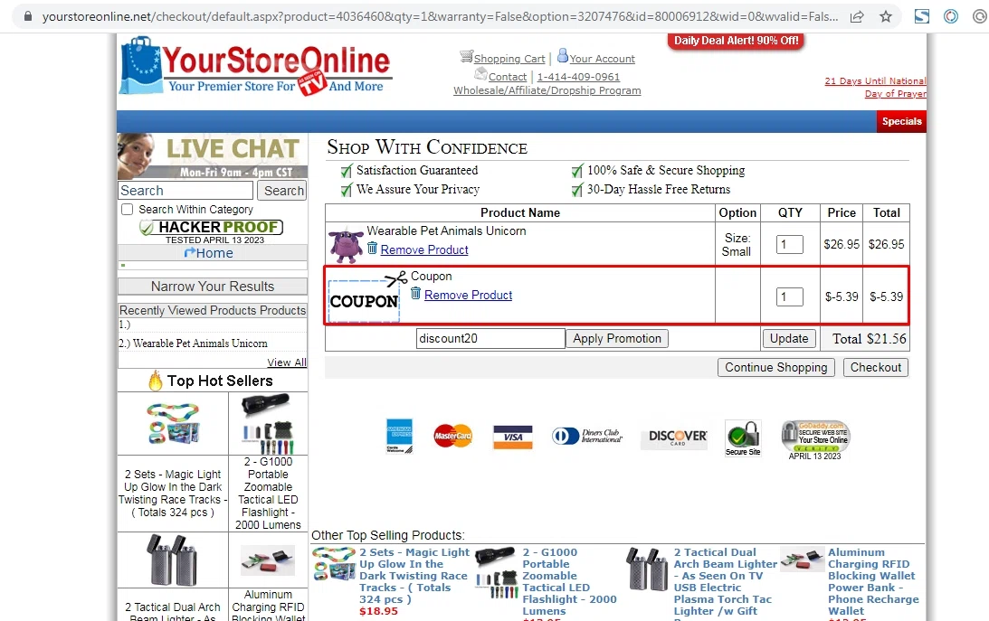Click the Total $21.56 amount
This screenshot has height=621, width=989.
(870, 339)
